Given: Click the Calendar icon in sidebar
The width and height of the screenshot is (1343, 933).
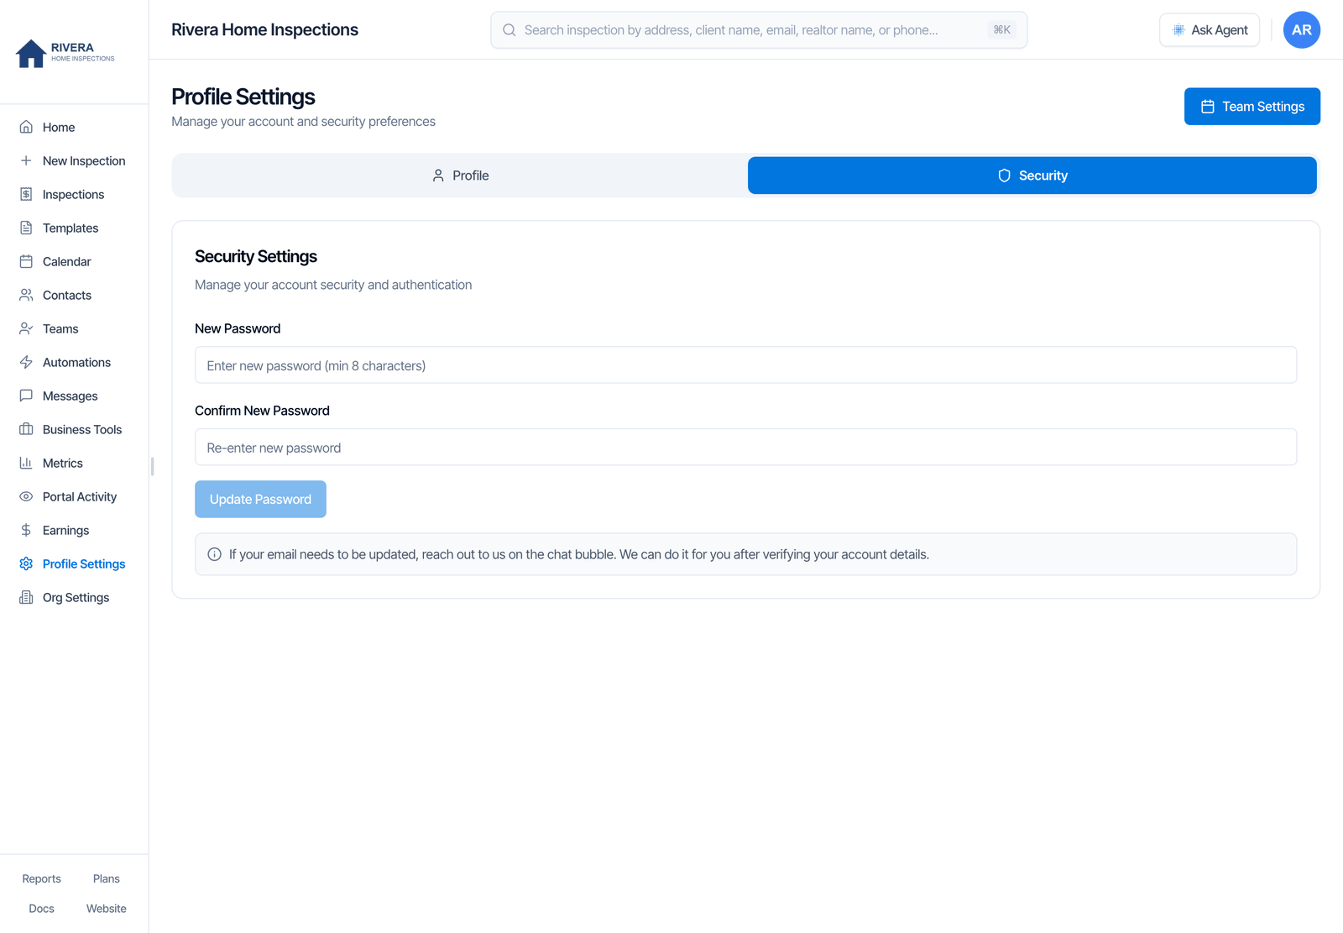Looking at the screenshot, I should coord(26,261).
